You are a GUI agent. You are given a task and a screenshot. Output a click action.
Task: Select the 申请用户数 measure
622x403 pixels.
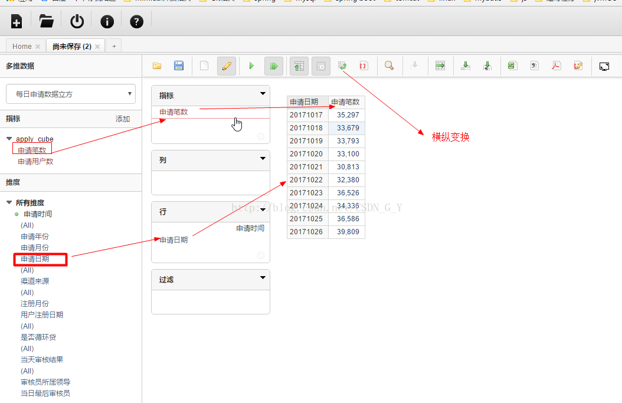[35, 162]
